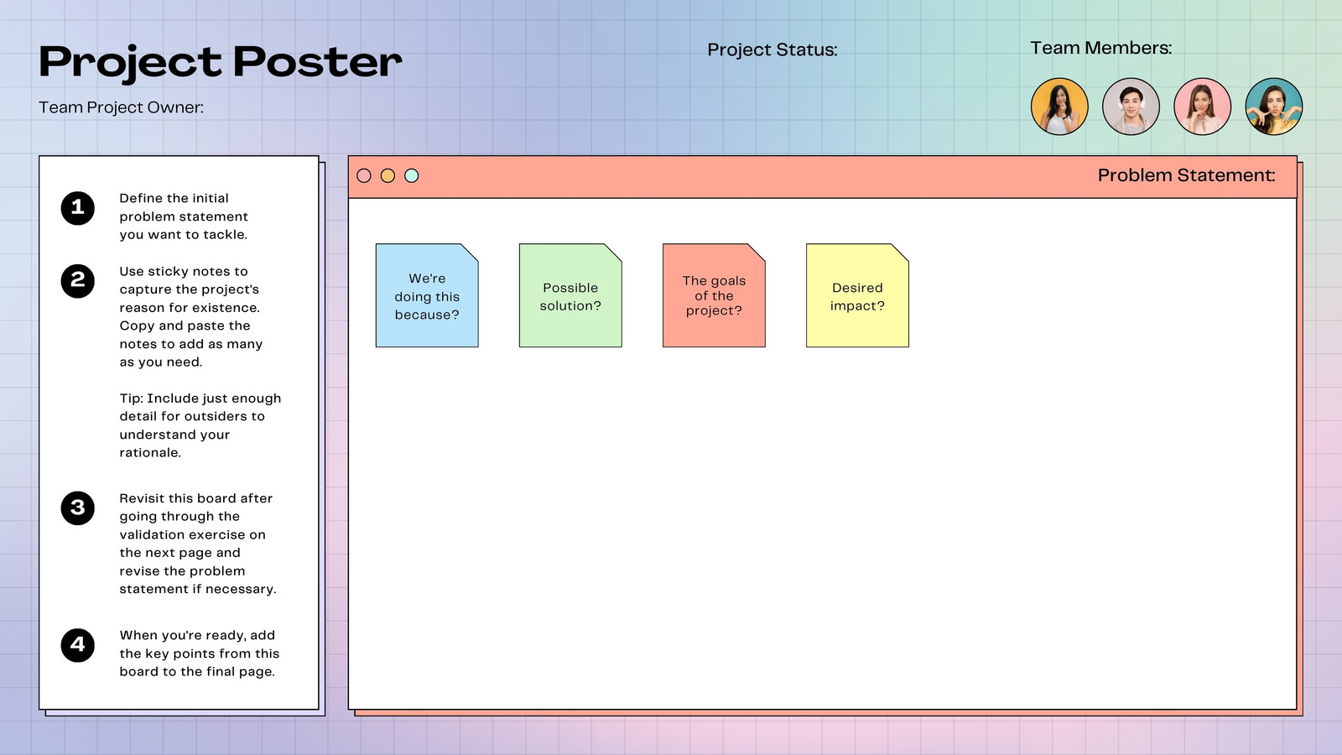1342x755 pixels.
Task: Select the "Use sticky notes to capture" instruction
Action: [191, 316]
